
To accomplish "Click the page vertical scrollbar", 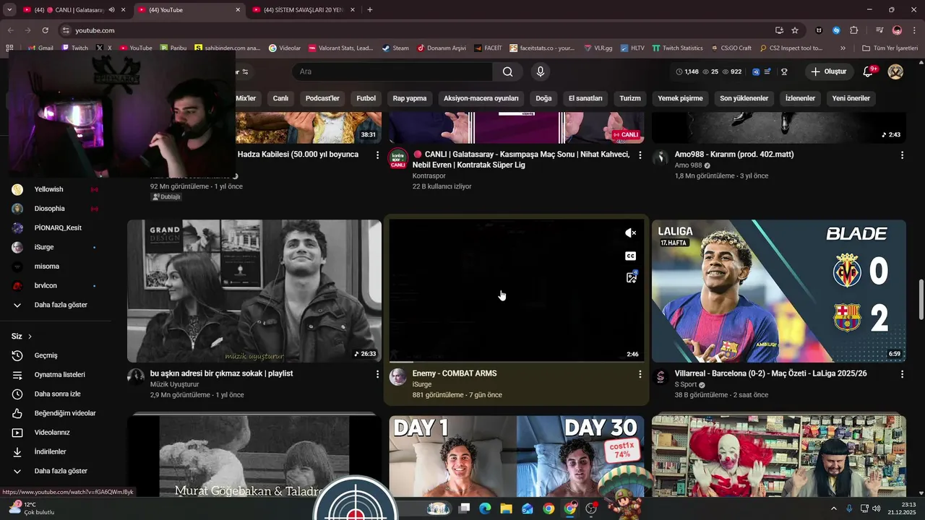I will (x=921, y=300).
